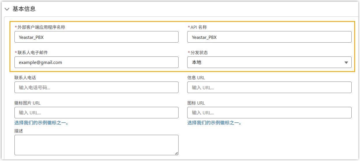Click the 图标 URL input field
Screen dimensions: 360x161
click(x=269, y=113)
